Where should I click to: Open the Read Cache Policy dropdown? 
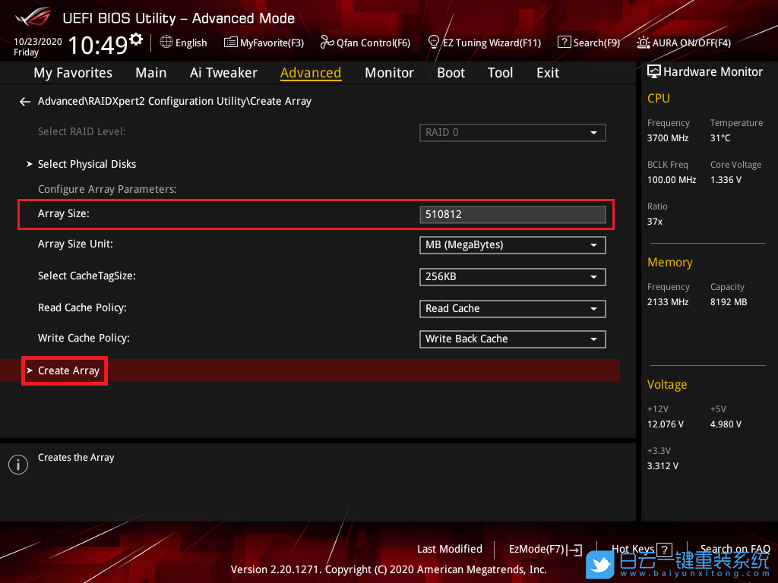point(512,309)
